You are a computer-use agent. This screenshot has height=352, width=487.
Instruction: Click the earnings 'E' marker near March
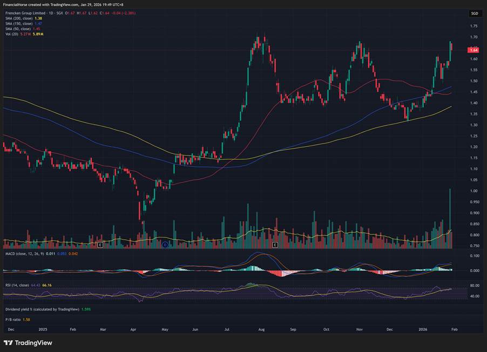coord(100,245)
